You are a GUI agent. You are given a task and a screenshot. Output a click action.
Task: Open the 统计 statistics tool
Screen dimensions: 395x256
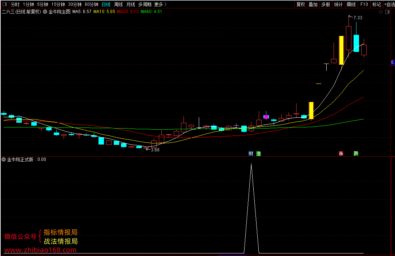pyautogui.click(x=338, y=4)
